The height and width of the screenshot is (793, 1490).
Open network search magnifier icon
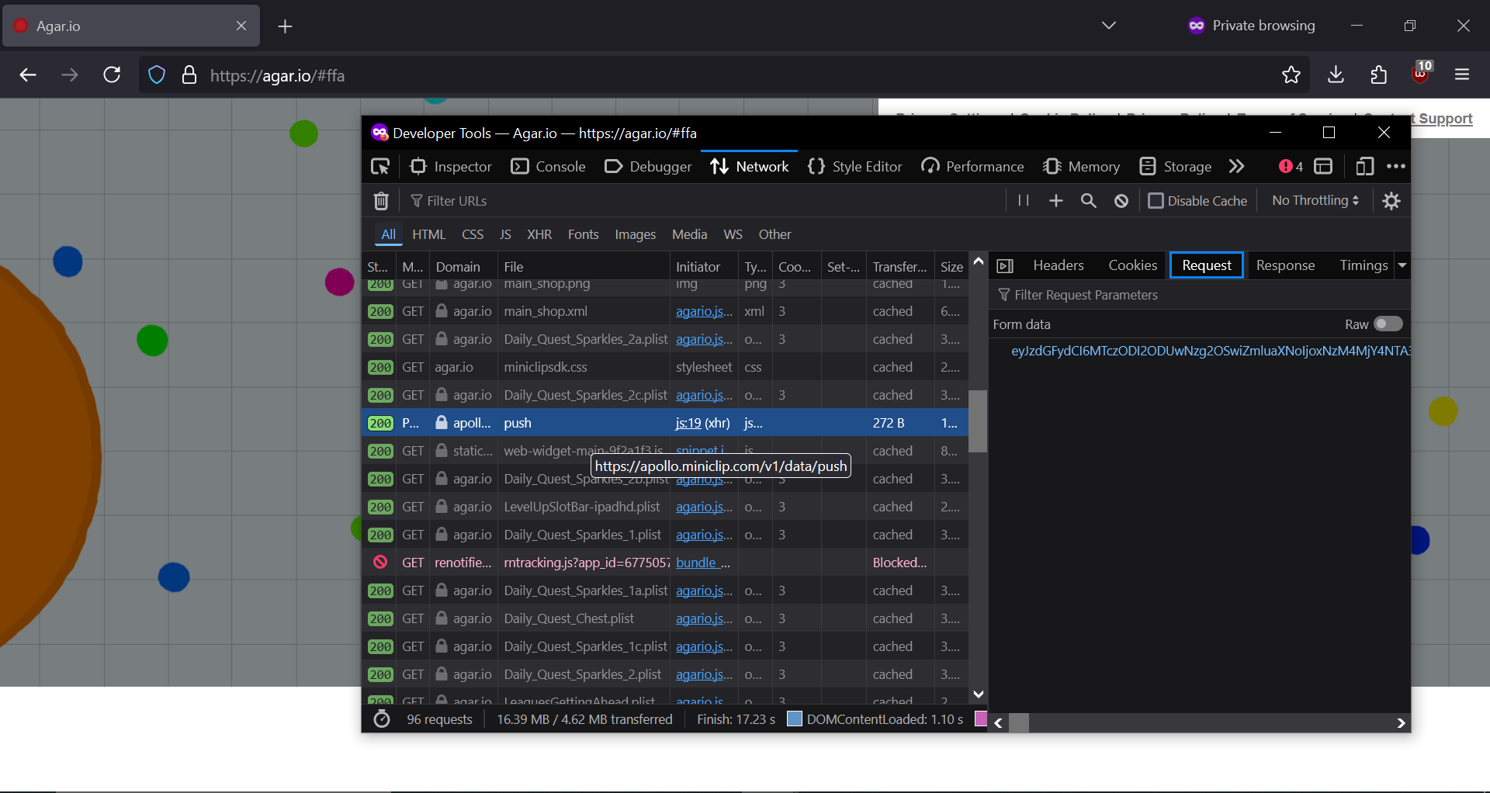tap(1089, 201)
